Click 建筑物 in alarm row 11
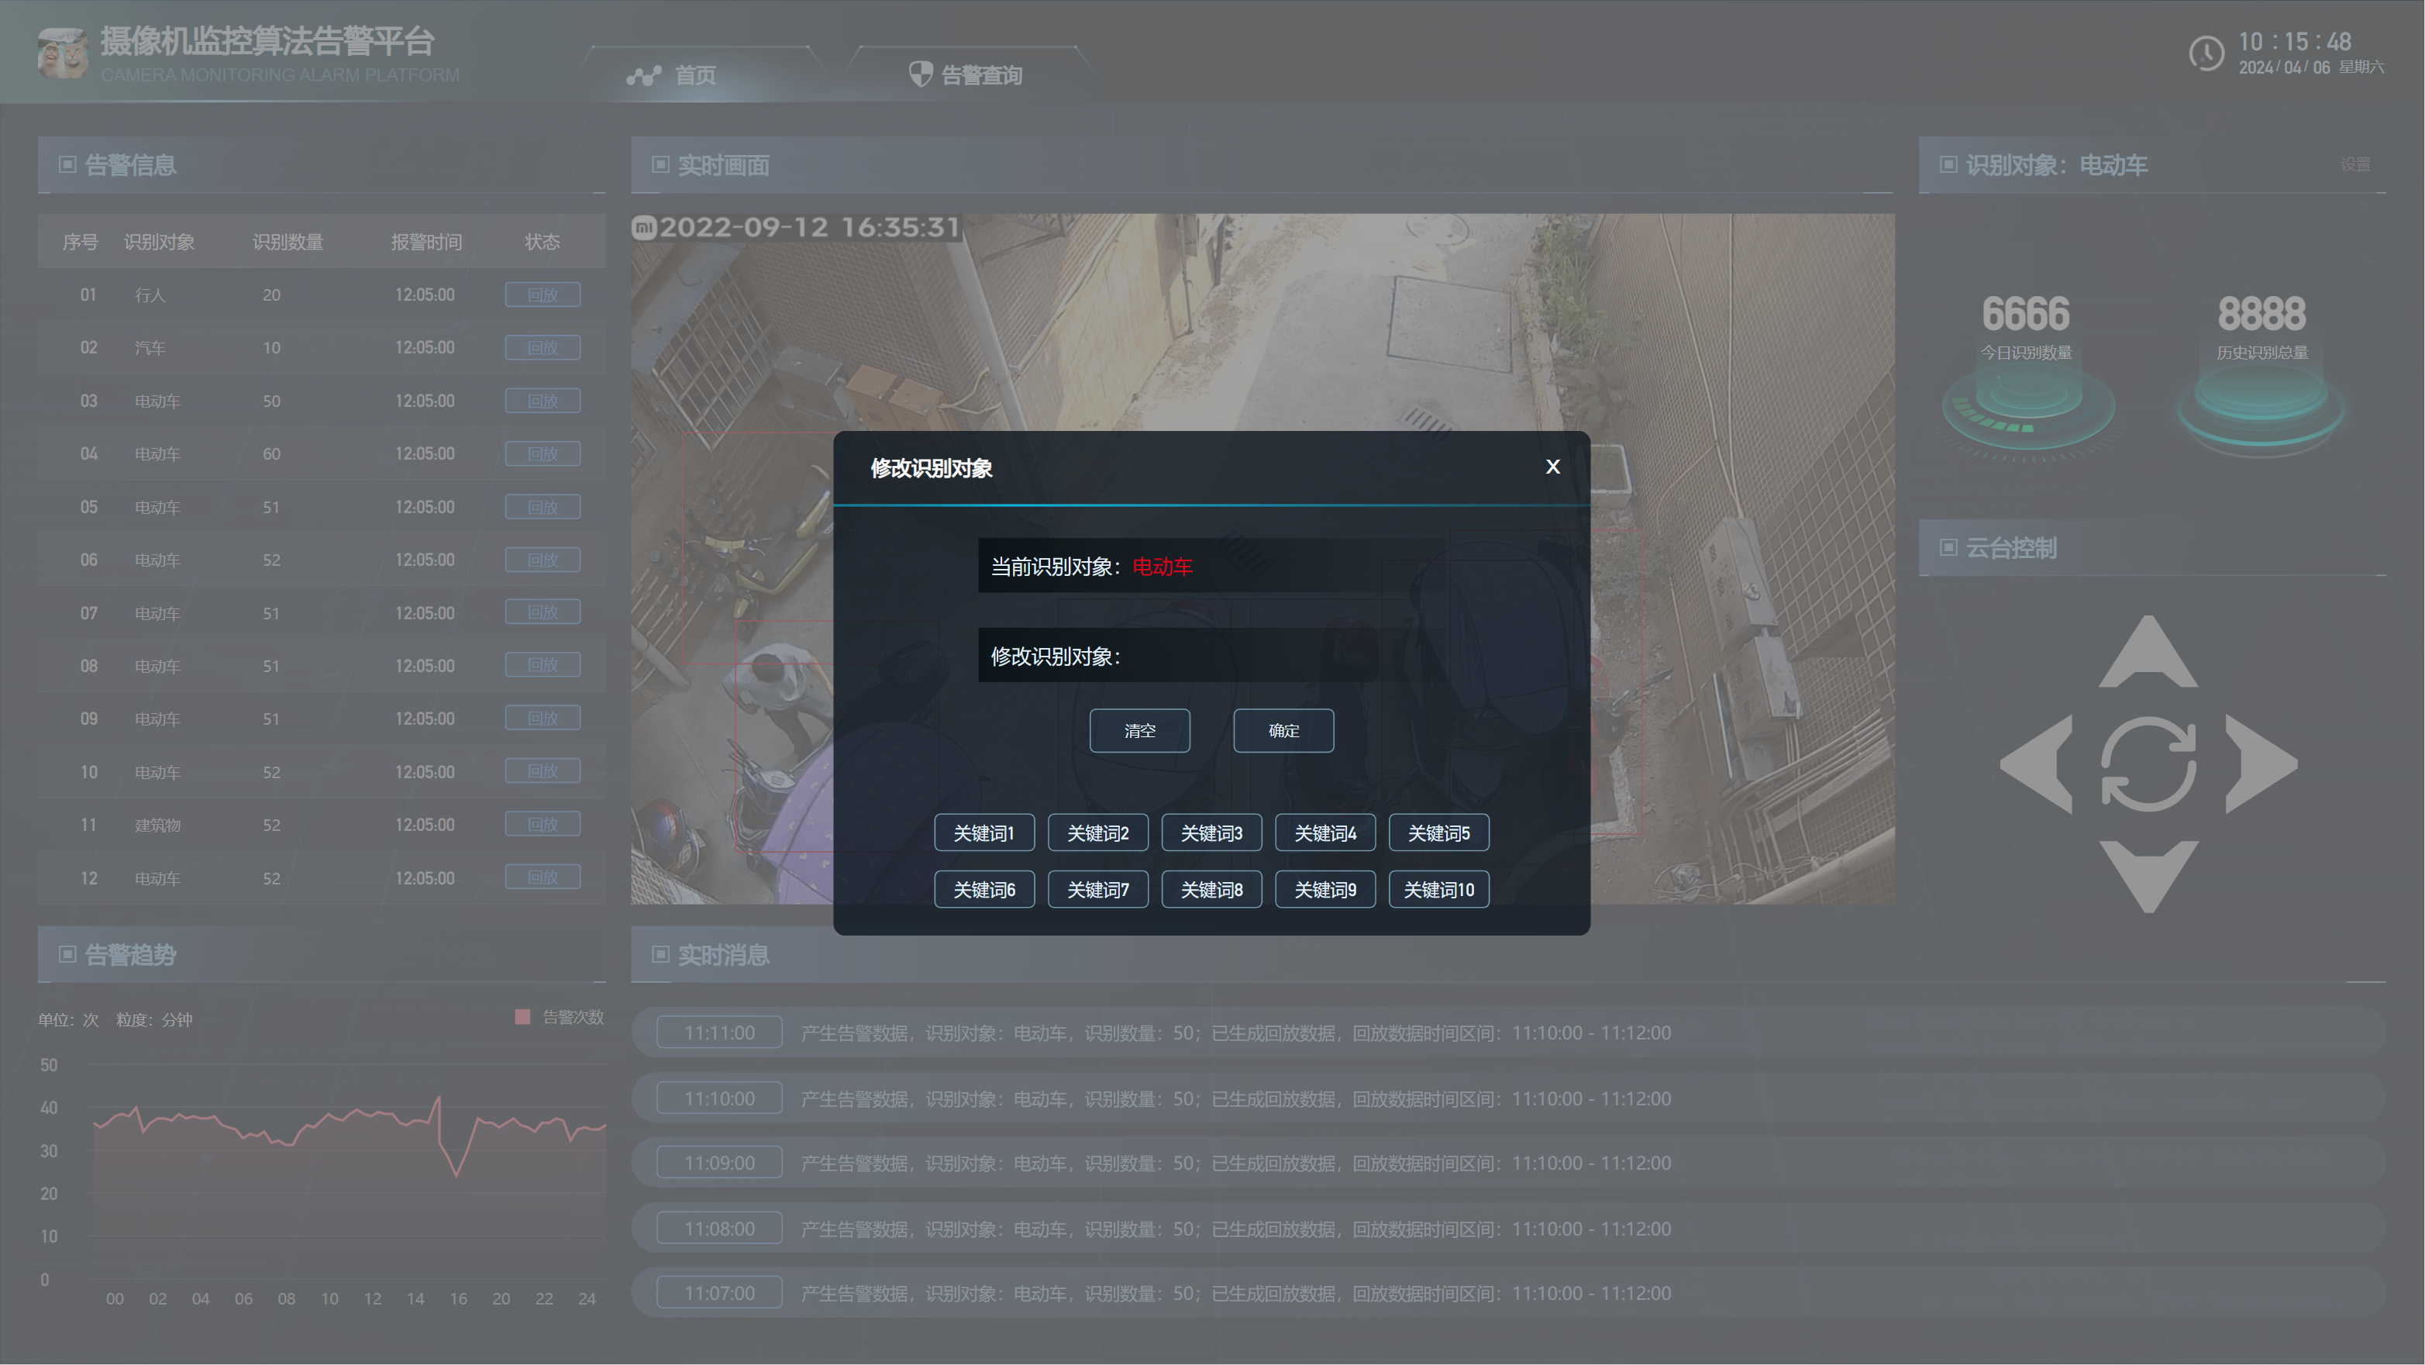This screenshot has width=2425, height=1365. pos(157,825)
